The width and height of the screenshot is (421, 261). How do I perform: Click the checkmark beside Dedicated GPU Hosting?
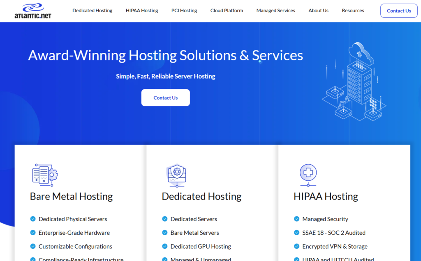tap(164, 246)
